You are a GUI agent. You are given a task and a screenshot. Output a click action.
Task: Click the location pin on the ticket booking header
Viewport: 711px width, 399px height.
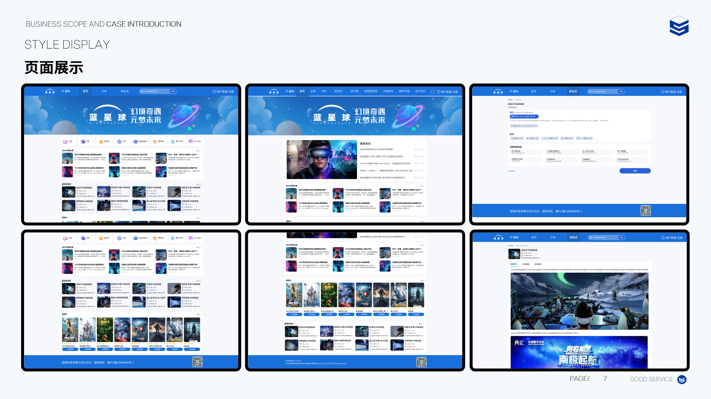tap(511, 91)
